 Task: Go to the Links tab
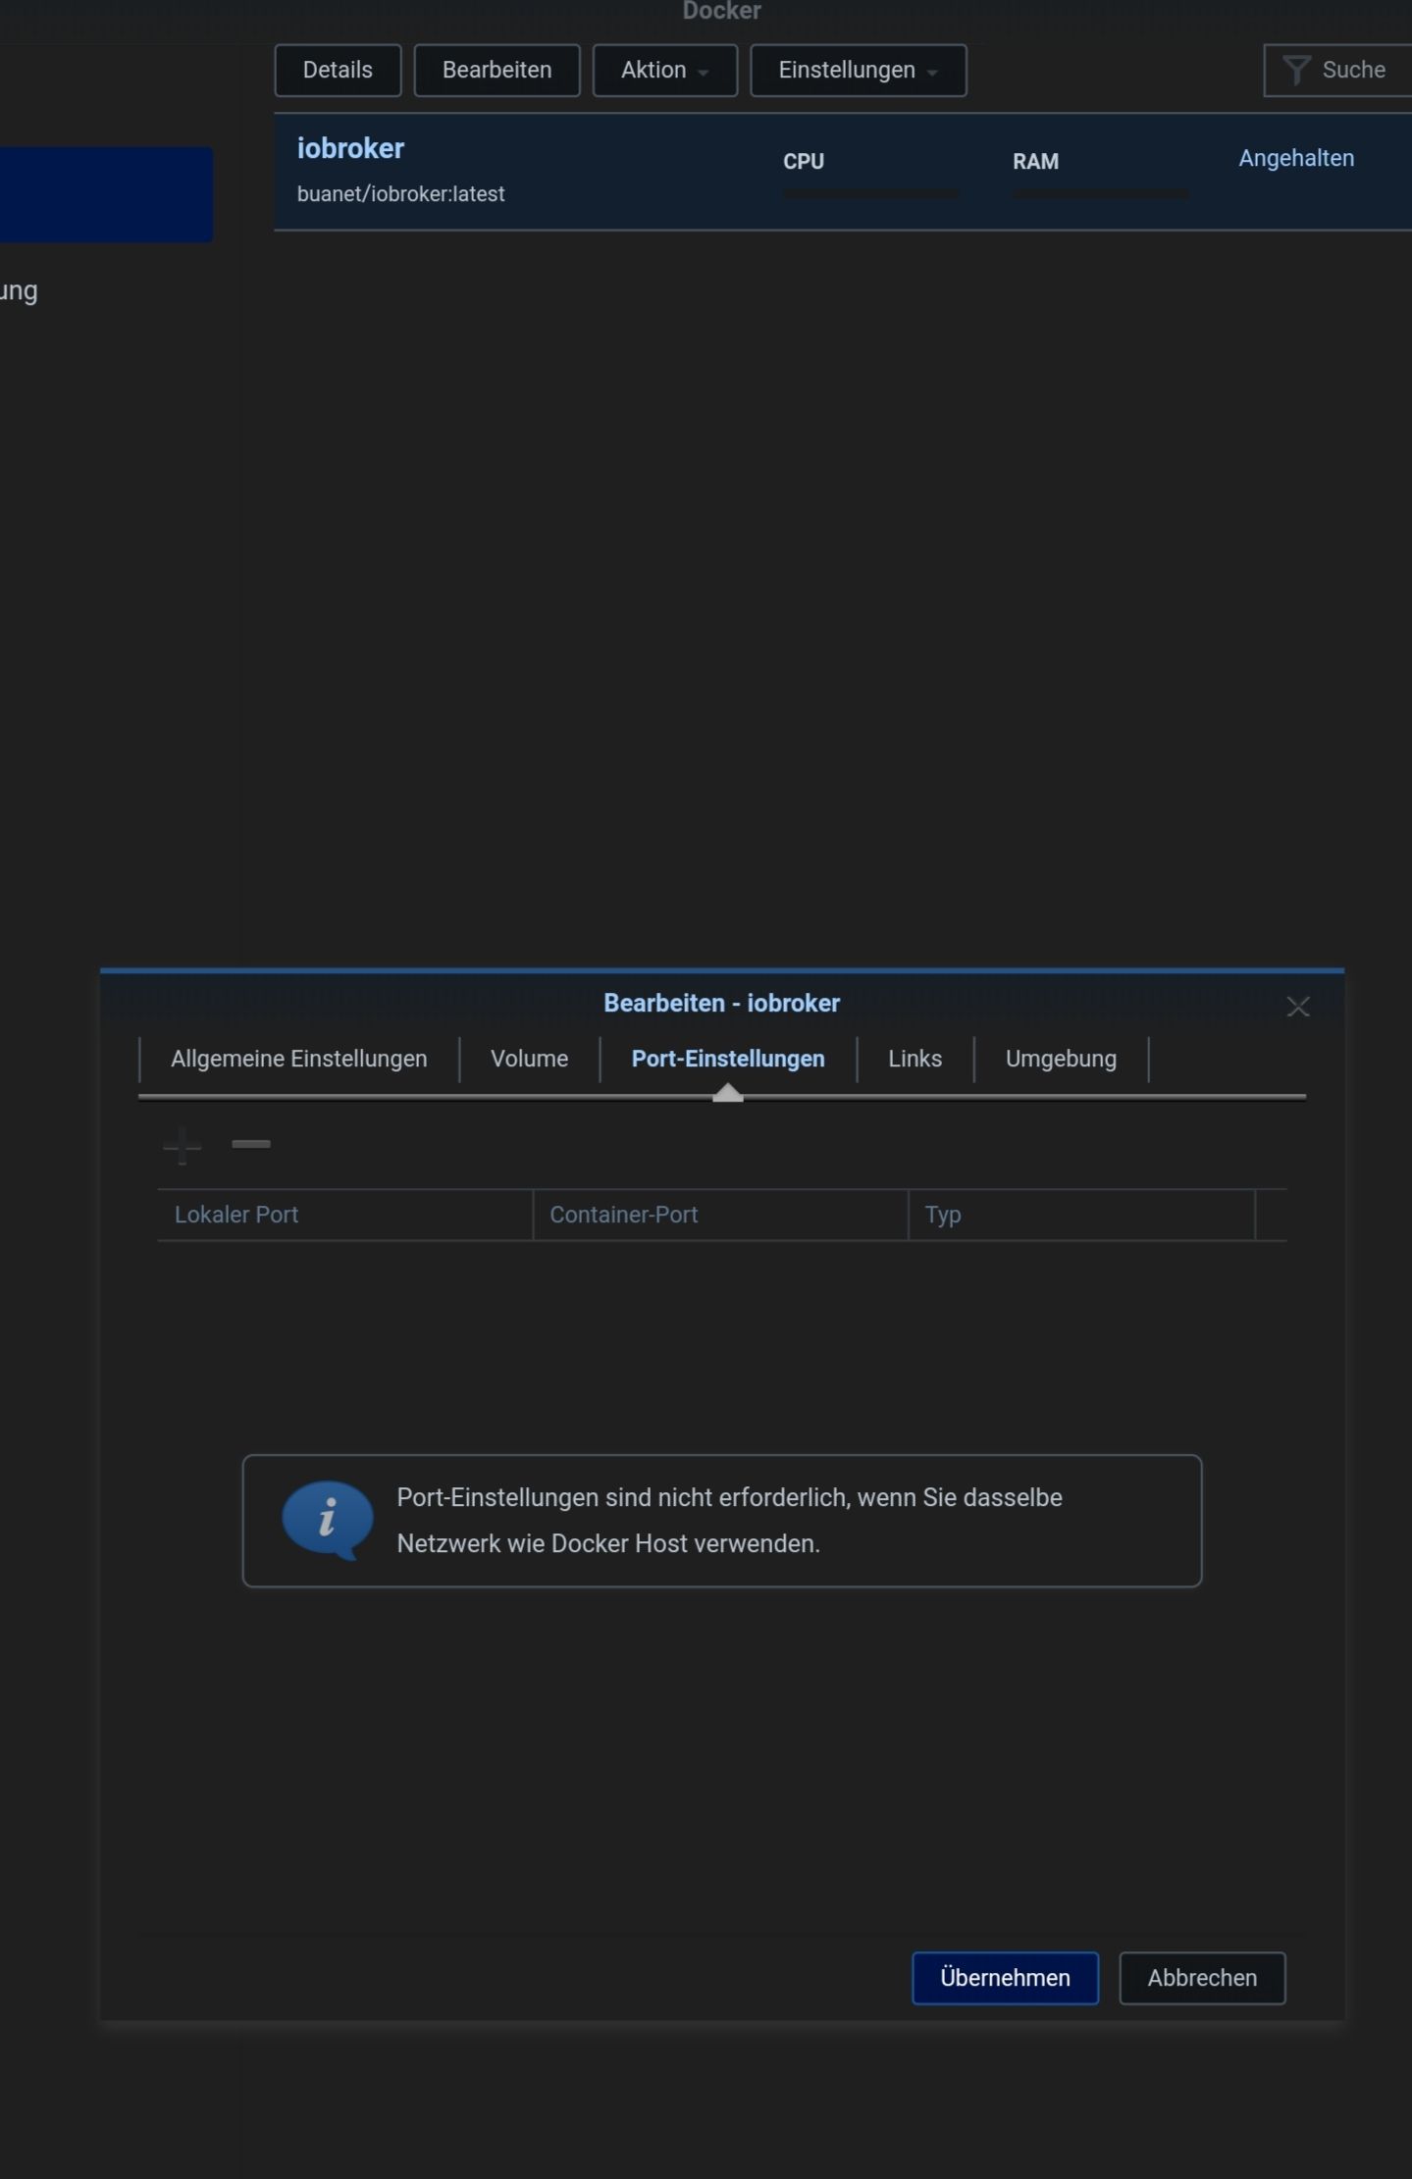(x=915, y=1060)
